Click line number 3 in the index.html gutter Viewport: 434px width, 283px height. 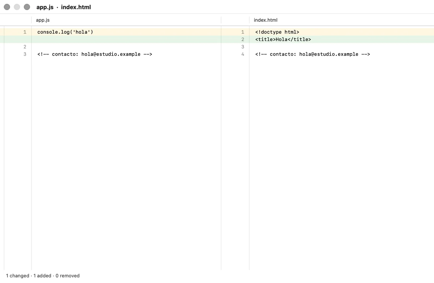pos(243,47)
